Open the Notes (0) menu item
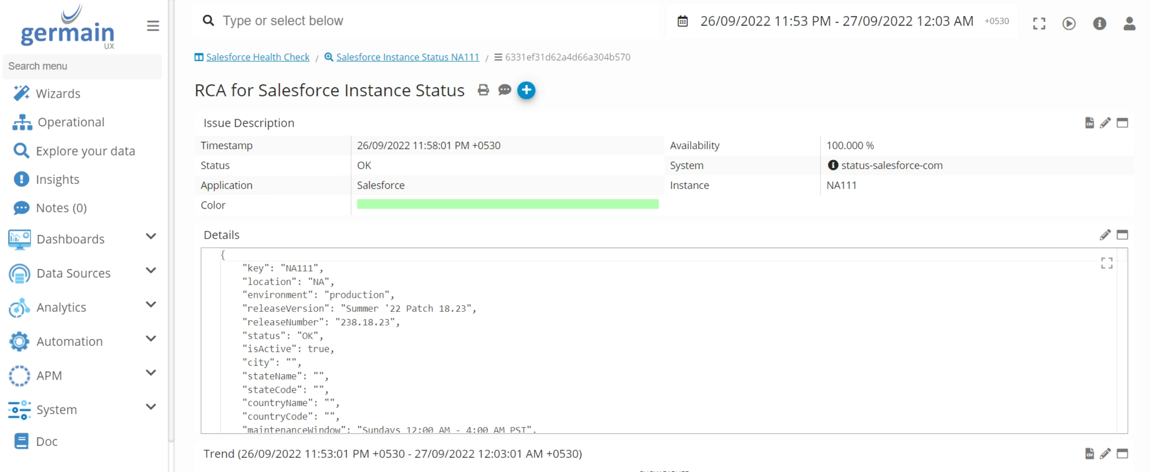The width and height of the screenshot is (1151, 472). tap(60, 208)
